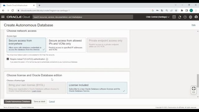The width and height of the screenshot is (199, 112).
Task: Click scrollbar down arrow
Action: click(x=198, y=97)
